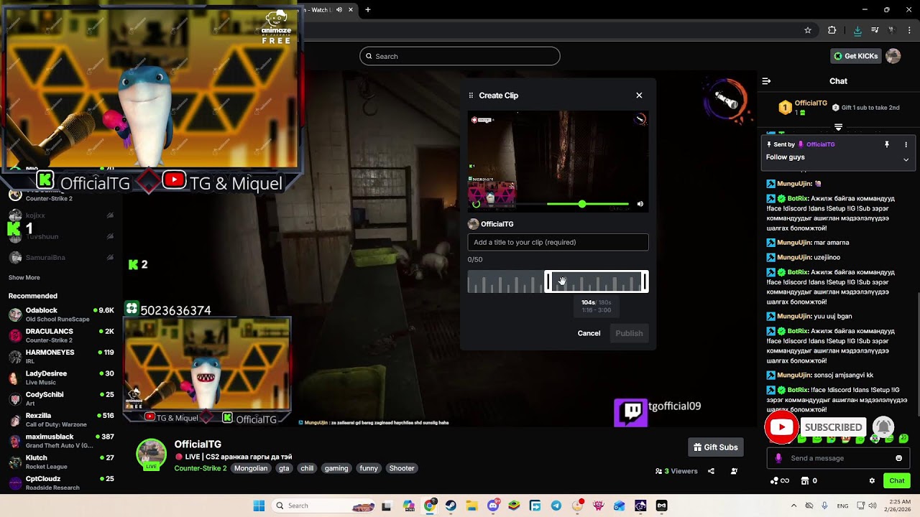Bookmark page with star icon

808,30
